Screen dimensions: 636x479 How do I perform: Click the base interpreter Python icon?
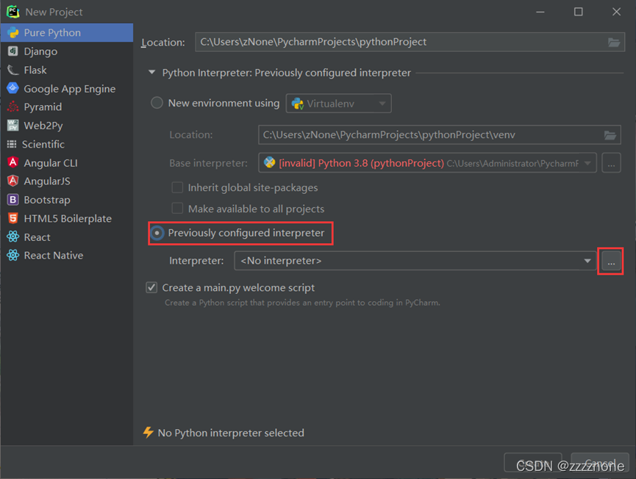coord(269,162)
